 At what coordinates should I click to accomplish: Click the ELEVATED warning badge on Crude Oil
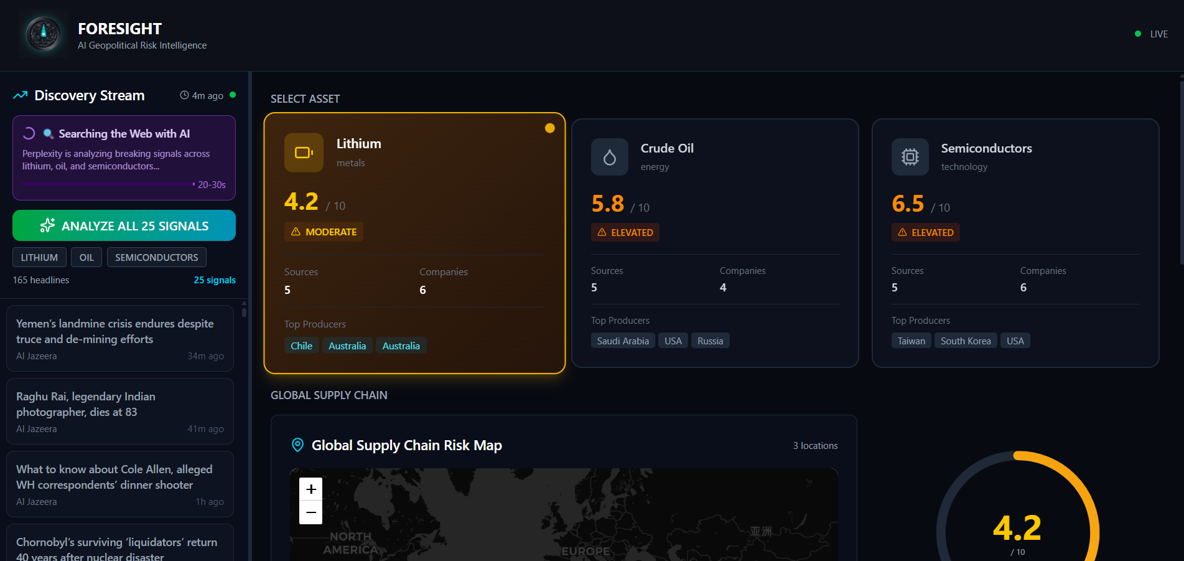click(625, 232)
